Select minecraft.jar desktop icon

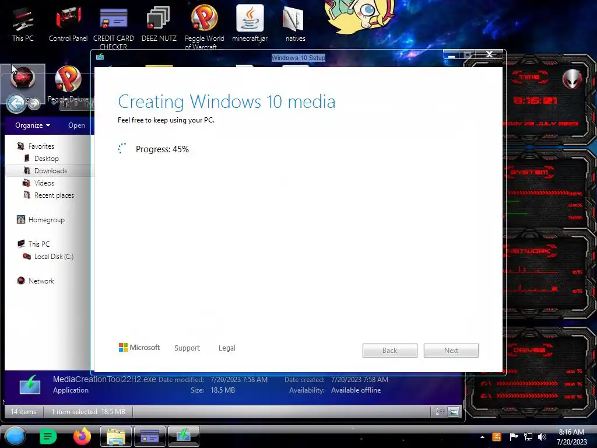[250, 23]
